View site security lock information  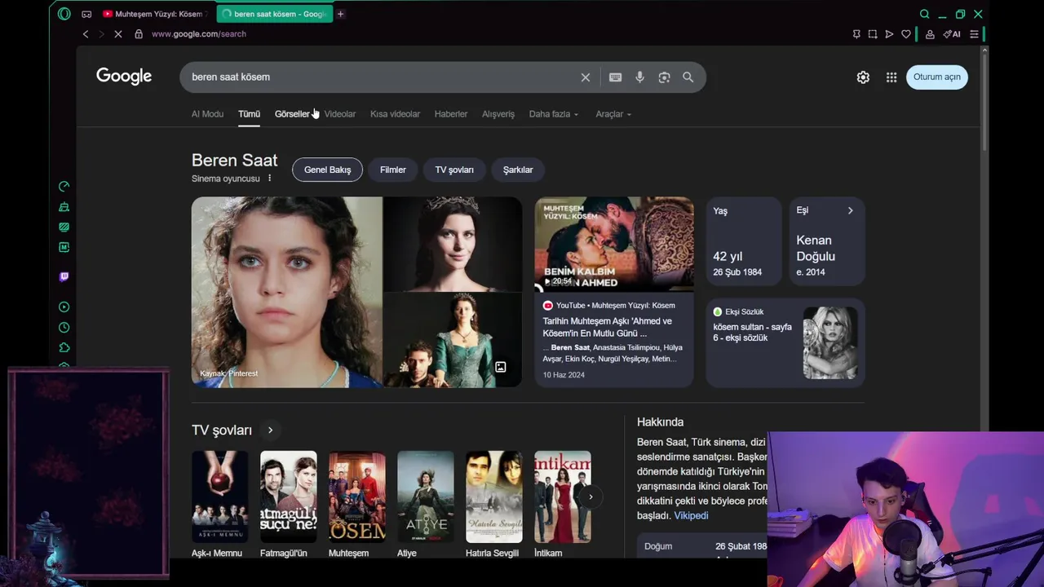(139, 34)
